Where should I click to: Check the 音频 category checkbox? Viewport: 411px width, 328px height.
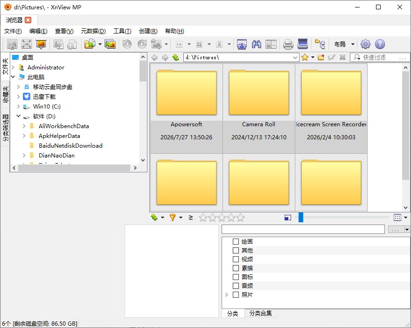pyautogui.click(x=236, y=286)
